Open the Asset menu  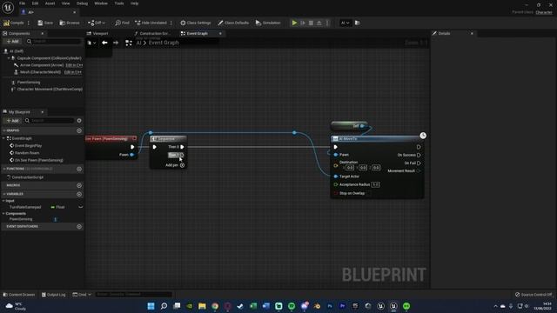coord(50,3)
